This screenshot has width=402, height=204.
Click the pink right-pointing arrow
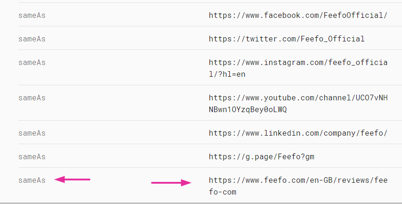[x=171, y=183]
